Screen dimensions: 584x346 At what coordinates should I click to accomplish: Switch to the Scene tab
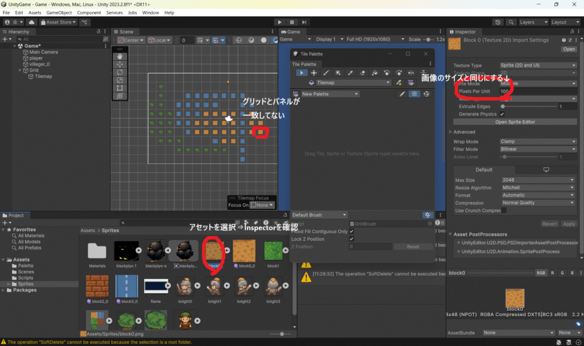[x=124, y=32]
